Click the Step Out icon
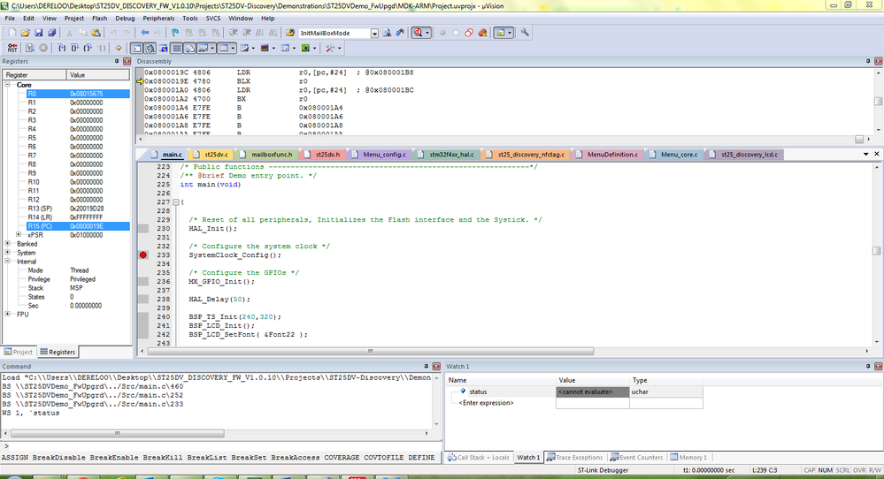Image resolution: width=884 pixels, height=479 pixels. pyautogui.click(x=88, y=49)
